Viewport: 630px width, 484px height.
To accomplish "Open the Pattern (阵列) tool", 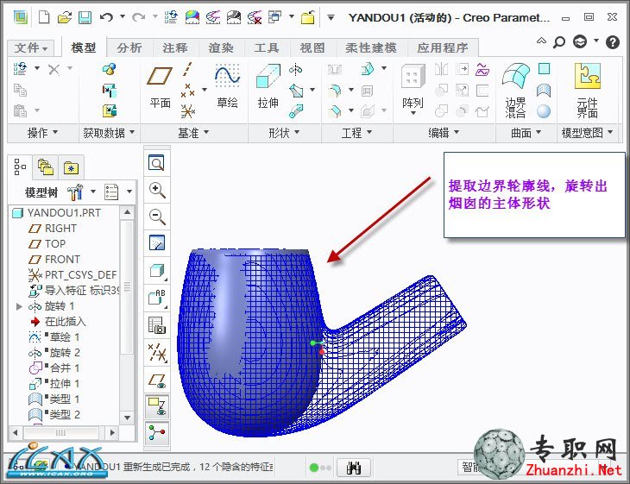I will 413,89.
